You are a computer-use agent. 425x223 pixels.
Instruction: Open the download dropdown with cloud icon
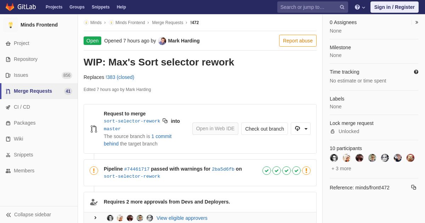tap(301, 129)
